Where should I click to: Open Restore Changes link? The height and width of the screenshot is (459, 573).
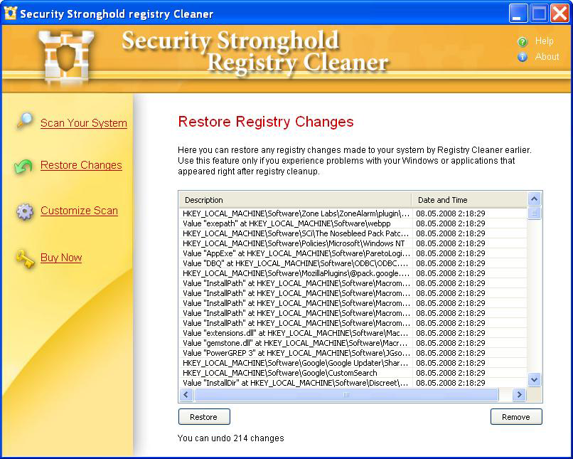(x=81, y=165)
